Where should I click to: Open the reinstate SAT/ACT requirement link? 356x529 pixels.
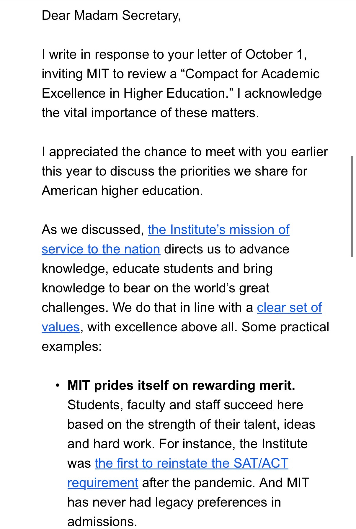tap(191, 463)
